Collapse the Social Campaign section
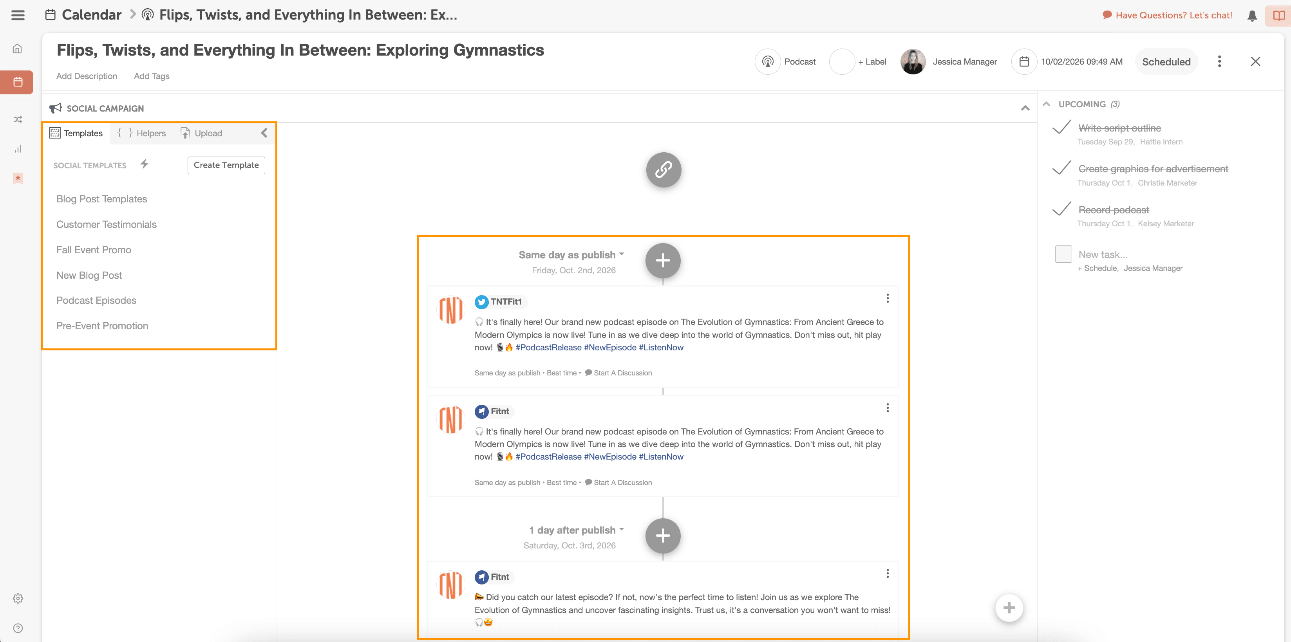Viewport: 1291px width, 642px height. click(x=1025, y=108)
